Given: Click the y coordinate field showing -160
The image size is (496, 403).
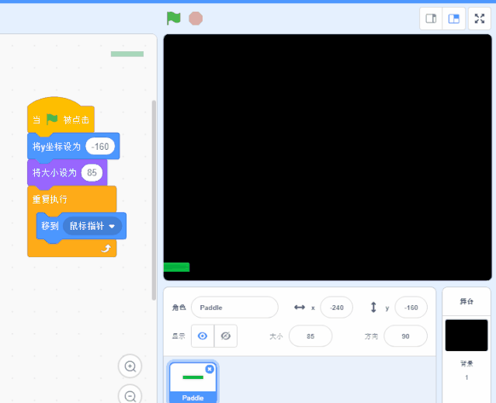Looking at the screenshot, I should click(x=411, y=307).
